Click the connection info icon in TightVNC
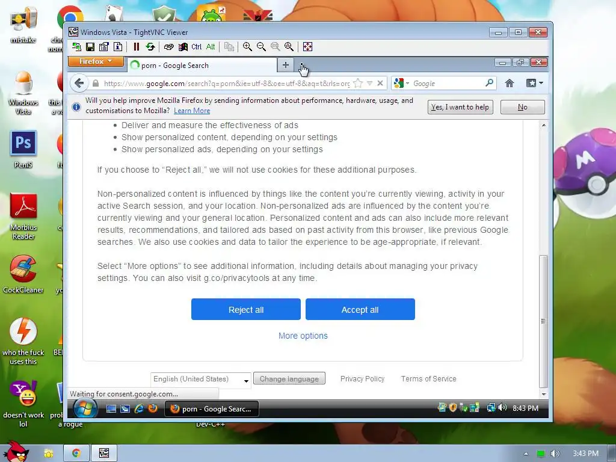 pos(118,47)
